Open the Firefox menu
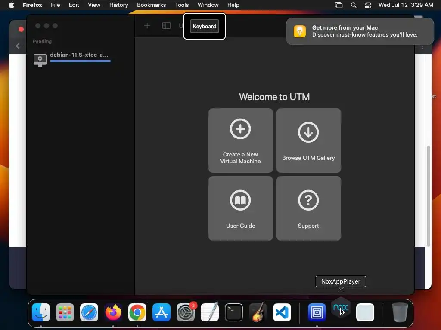441x330 pixels. point(32,5)
